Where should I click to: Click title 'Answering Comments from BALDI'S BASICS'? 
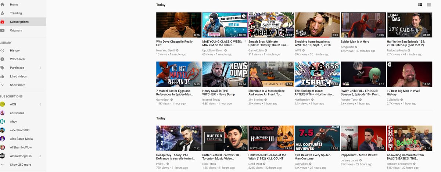(405, 157)
